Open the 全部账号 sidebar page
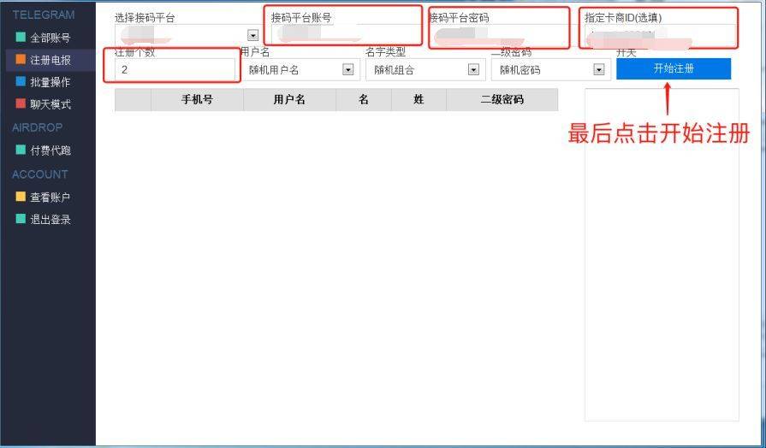This screenshot has height=448, width=766. coord(50,38)
